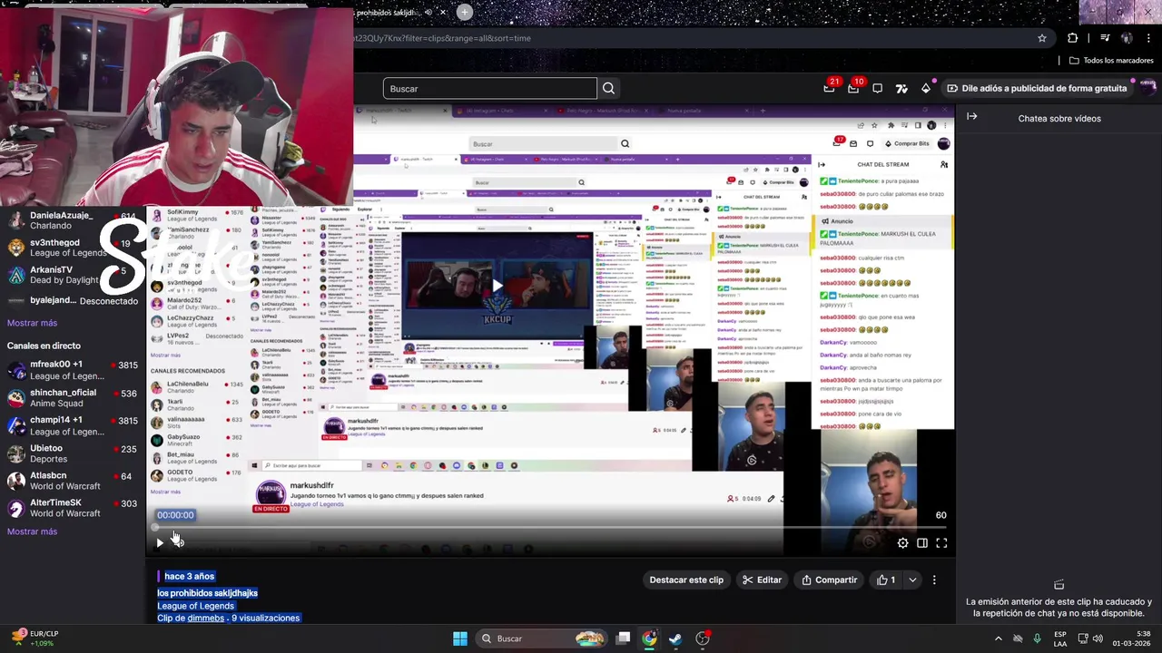Close the 'prohibidos sakljdh' browser tab

click(442, 13)
